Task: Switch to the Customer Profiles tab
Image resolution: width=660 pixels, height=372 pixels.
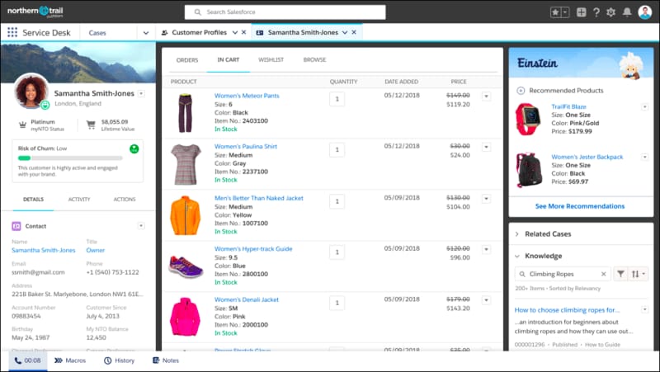Action: 199,32
